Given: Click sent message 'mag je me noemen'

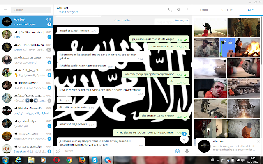Looking at the screenshot, I should 168,46.
